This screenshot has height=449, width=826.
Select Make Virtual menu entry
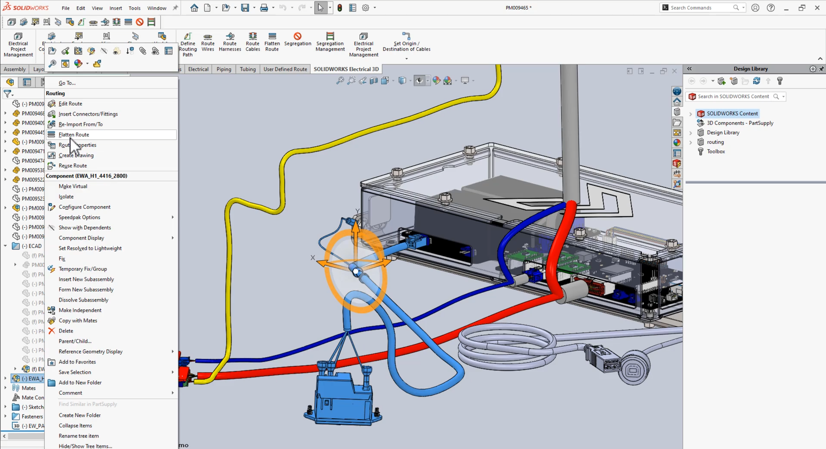pyautogui.click(x=112, y=186)
